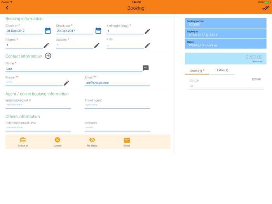The image size is (272, 204).
Task: Tap the 1:46 PM clock
Action: pyautogui.click(x=136, y=2)
